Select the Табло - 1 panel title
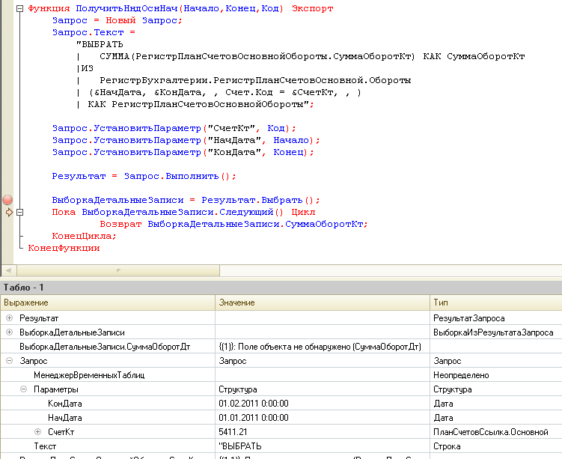This screenshot has width=562, height=459. click(x=24, y=288)
